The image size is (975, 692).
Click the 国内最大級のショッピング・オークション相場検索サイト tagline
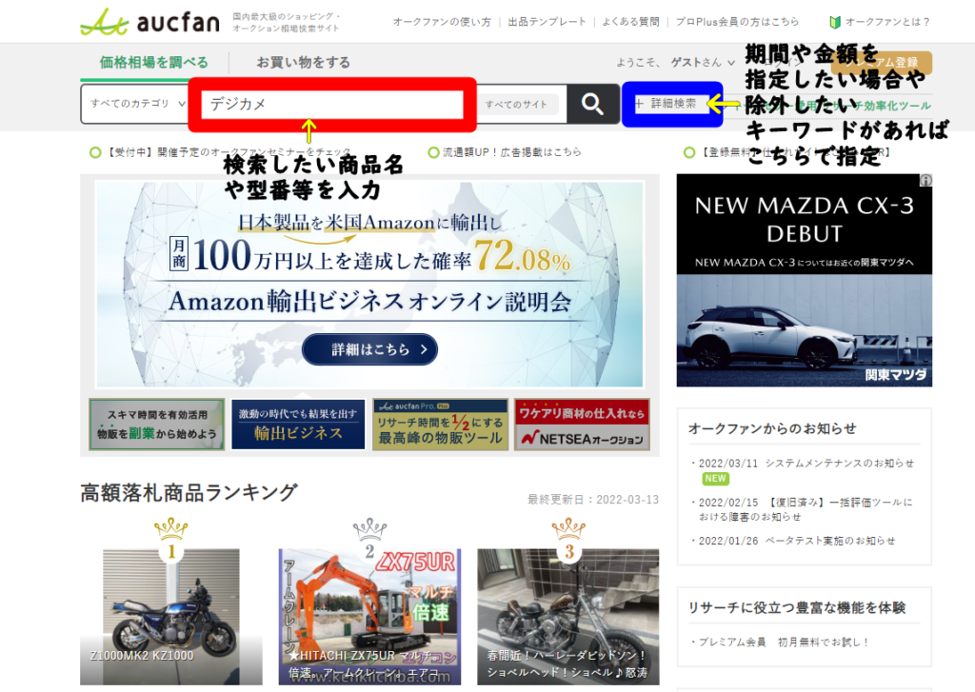pos(286,23)
